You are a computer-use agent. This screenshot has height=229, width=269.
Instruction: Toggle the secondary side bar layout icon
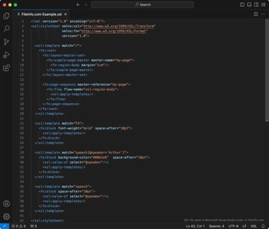point(256,4)
